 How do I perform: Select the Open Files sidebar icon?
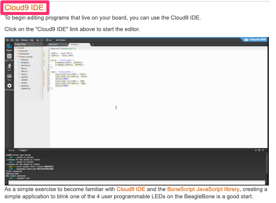[9, 57]
